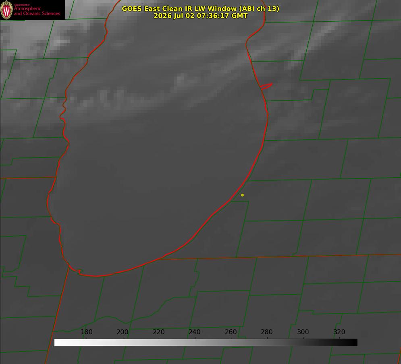Choose the 320 colorbar label

[x=339, y=332]
